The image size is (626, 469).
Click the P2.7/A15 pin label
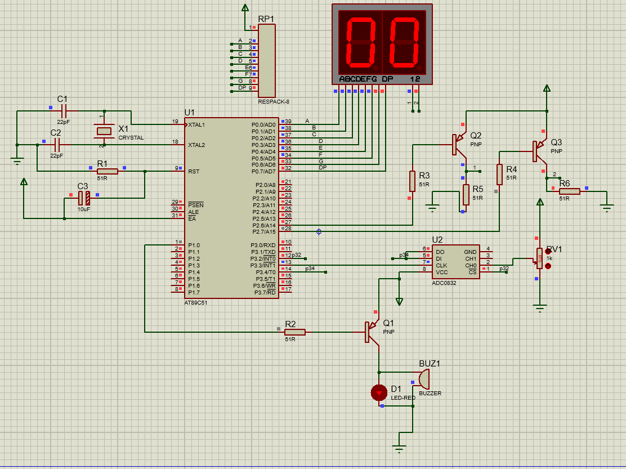(x=264, y=232)
